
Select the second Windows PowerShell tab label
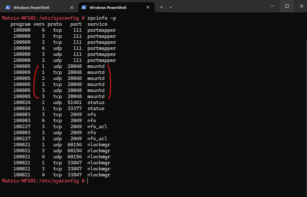[x=108, y=7]
